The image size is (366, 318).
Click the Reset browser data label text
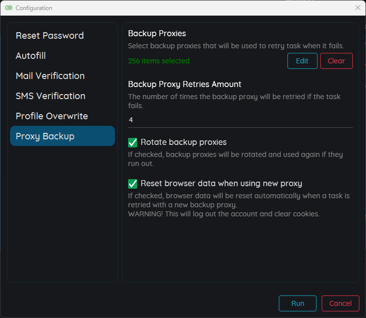pos(221,183)
